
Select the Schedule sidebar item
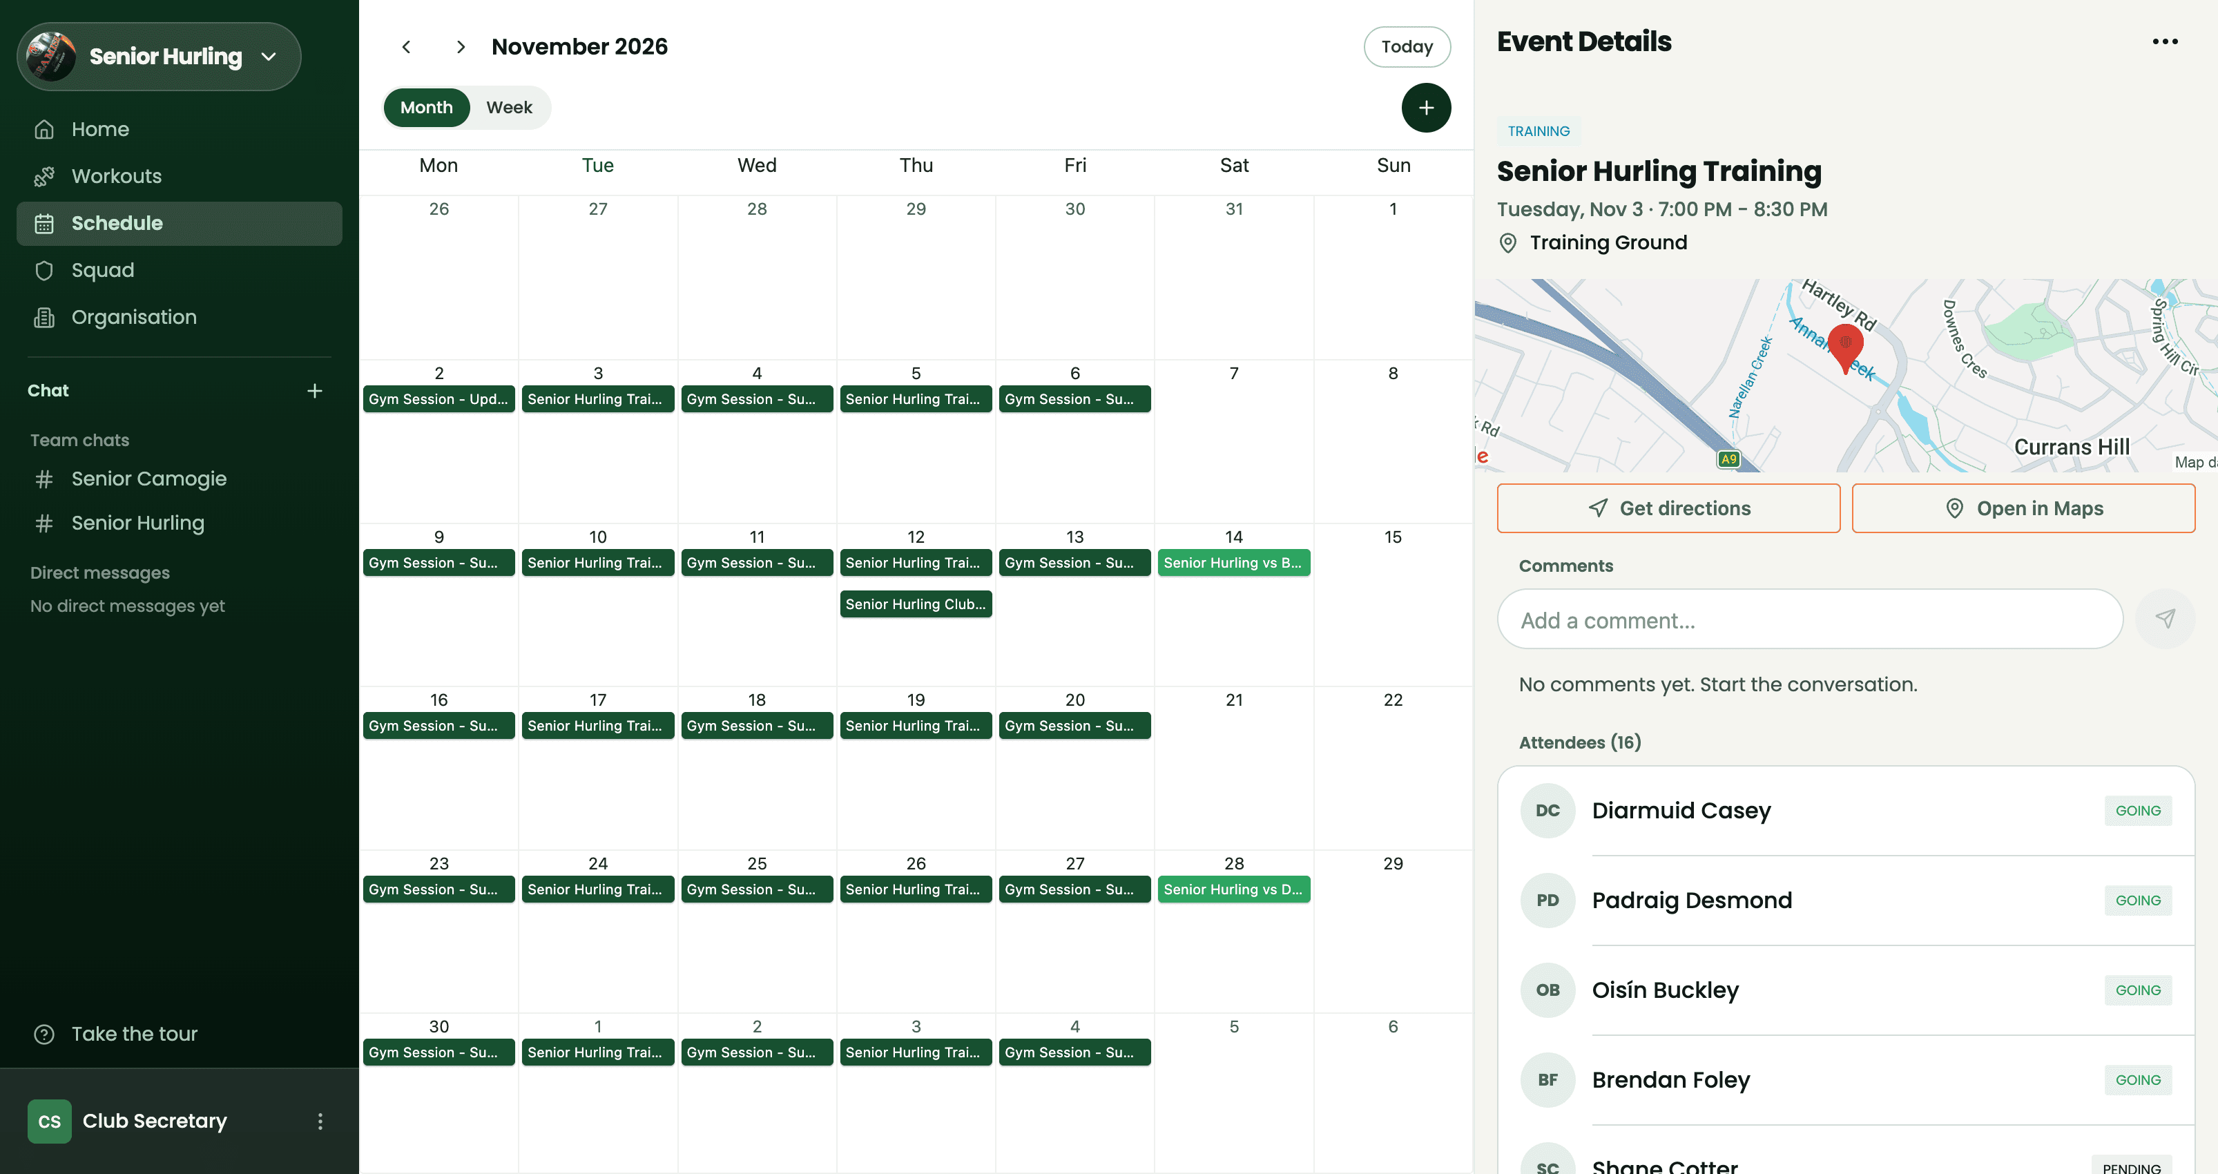179,223
